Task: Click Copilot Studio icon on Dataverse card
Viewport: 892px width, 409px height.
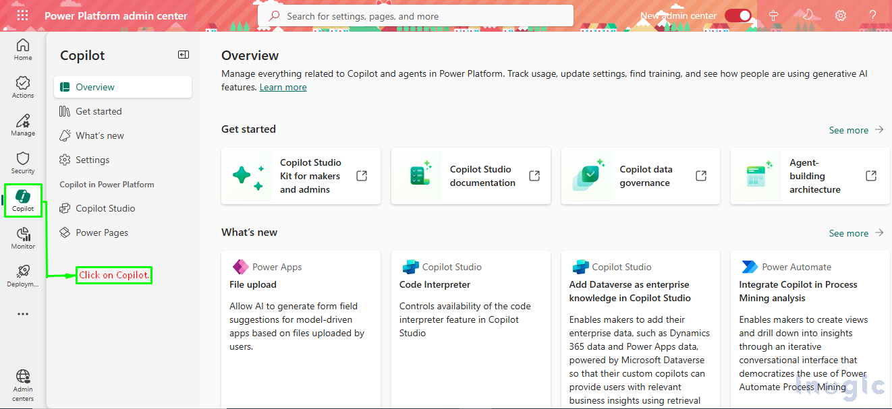Action: pyautogui.click(x=580, y=267)
